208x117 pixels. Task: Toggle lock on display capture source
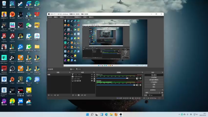click(94, 81)
